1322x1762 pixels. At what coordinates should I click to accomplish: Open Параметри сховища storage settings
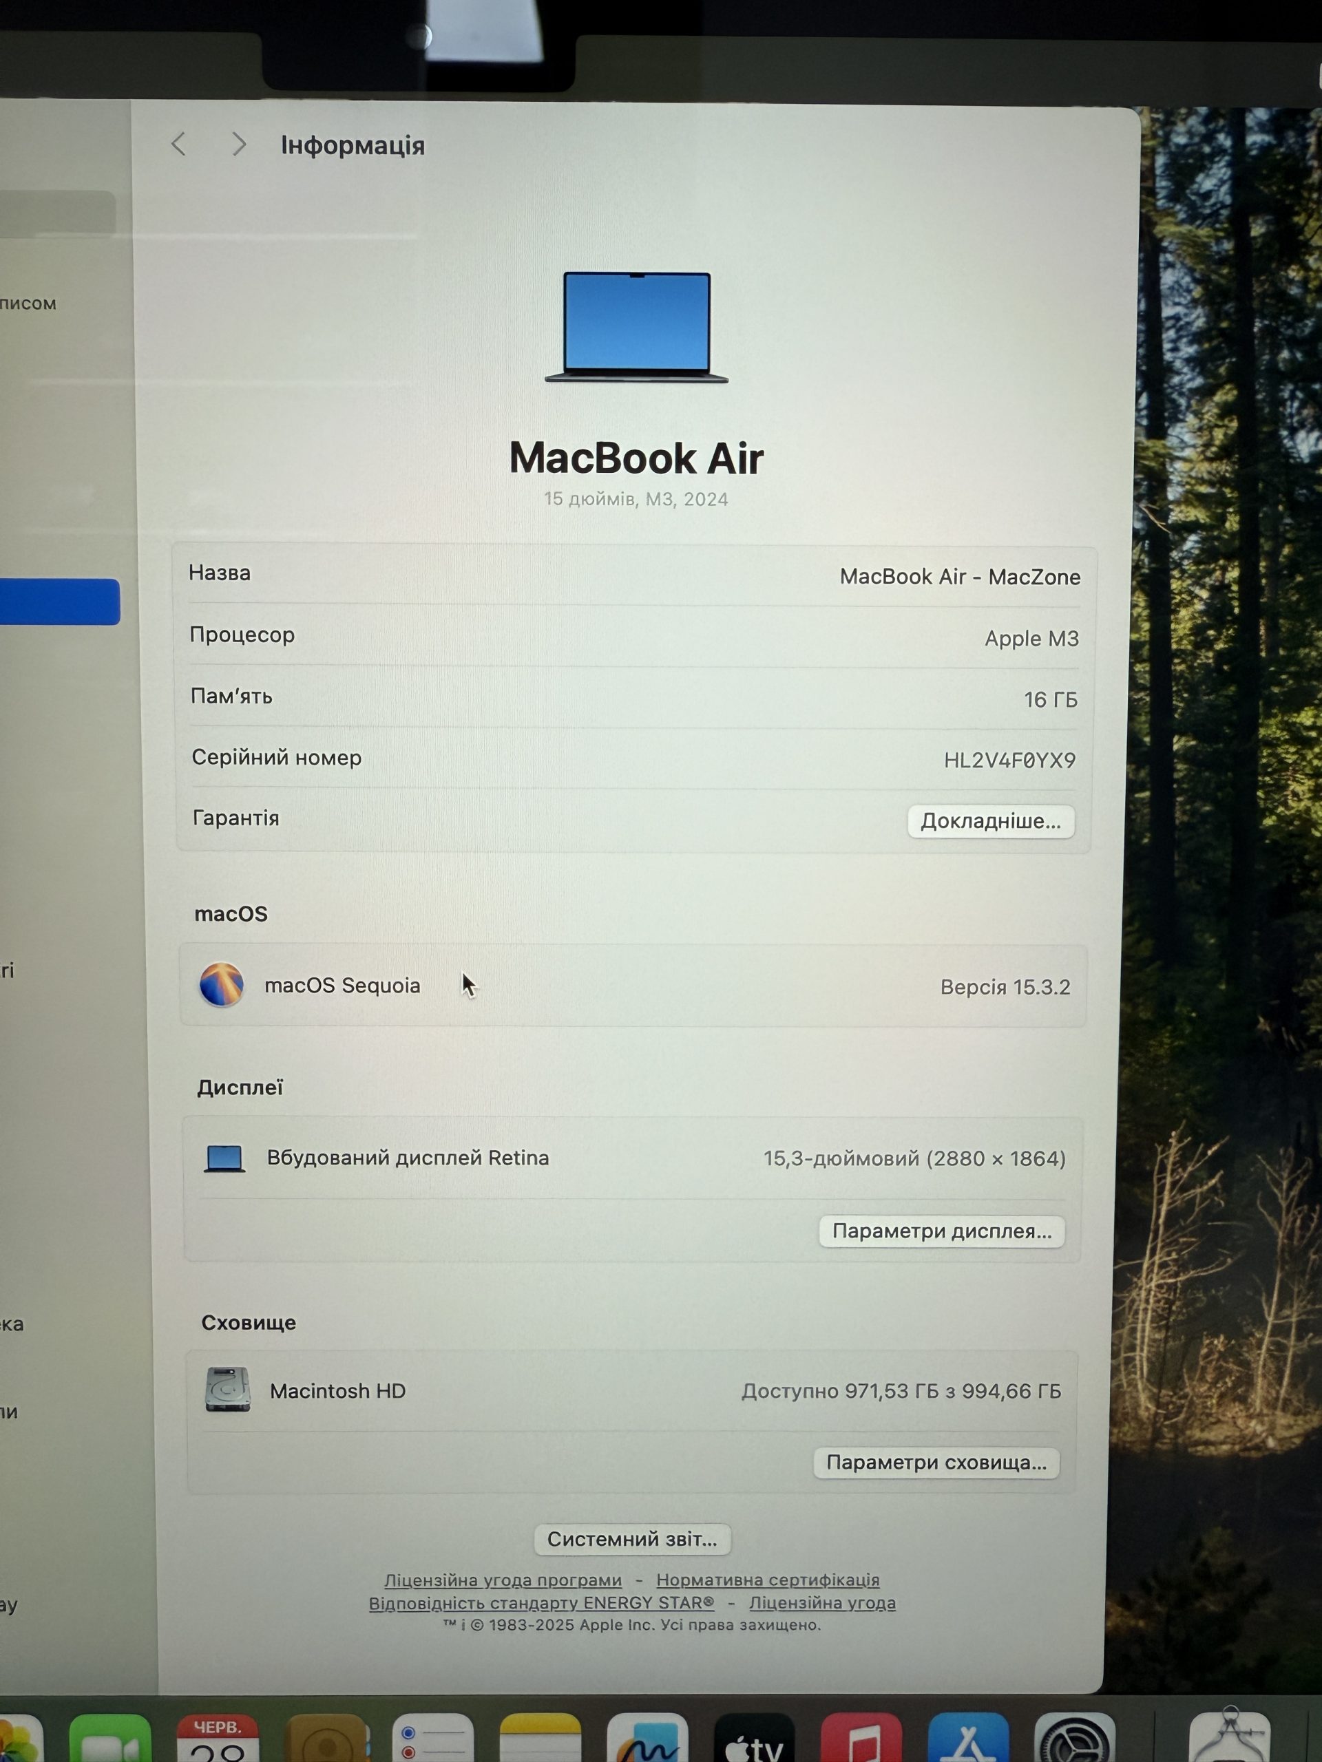coord(936,1463)
